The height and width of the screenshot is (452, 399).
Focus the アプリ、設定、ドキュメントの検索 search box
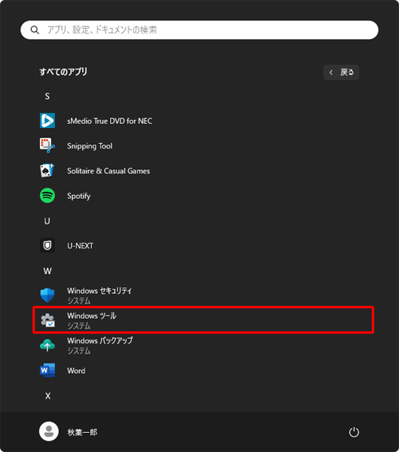pyautogui.click(x=199, y=30)
